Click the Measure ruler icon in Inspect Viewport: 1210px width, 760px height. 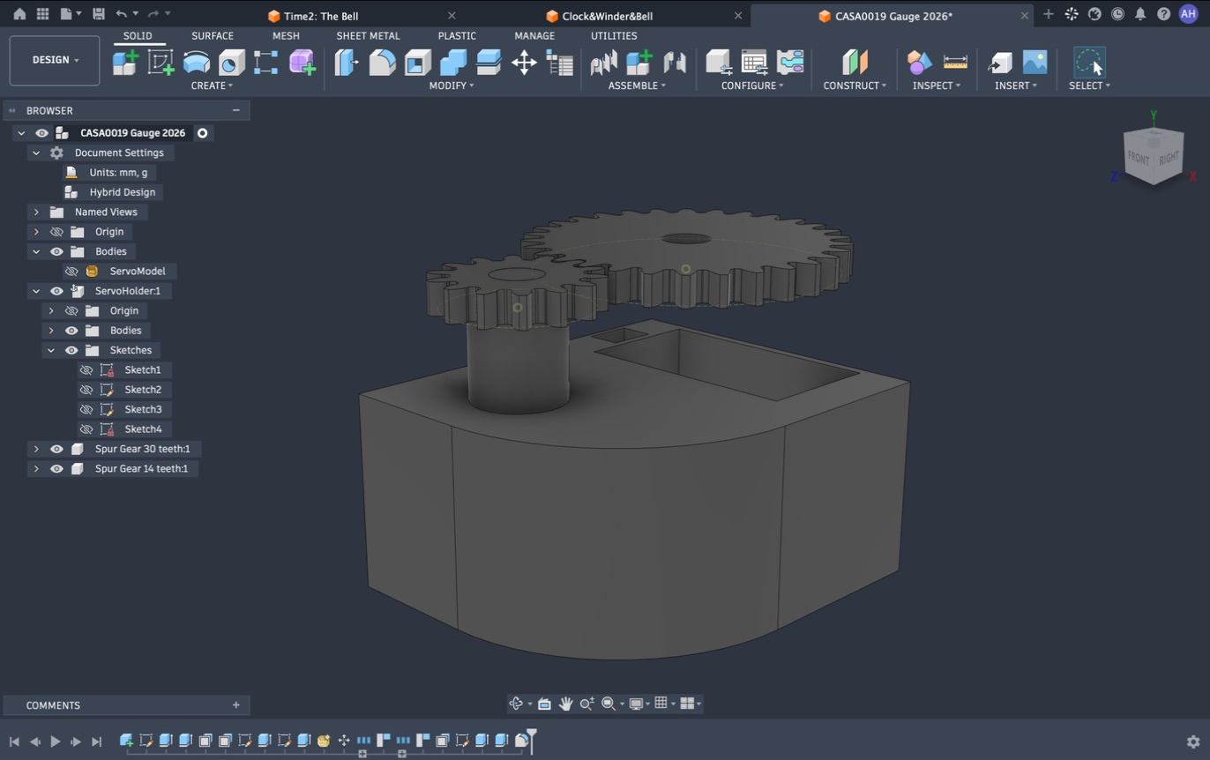[x=955, y=62]
